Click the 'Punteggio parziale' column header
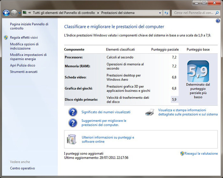 pos(165,49)
